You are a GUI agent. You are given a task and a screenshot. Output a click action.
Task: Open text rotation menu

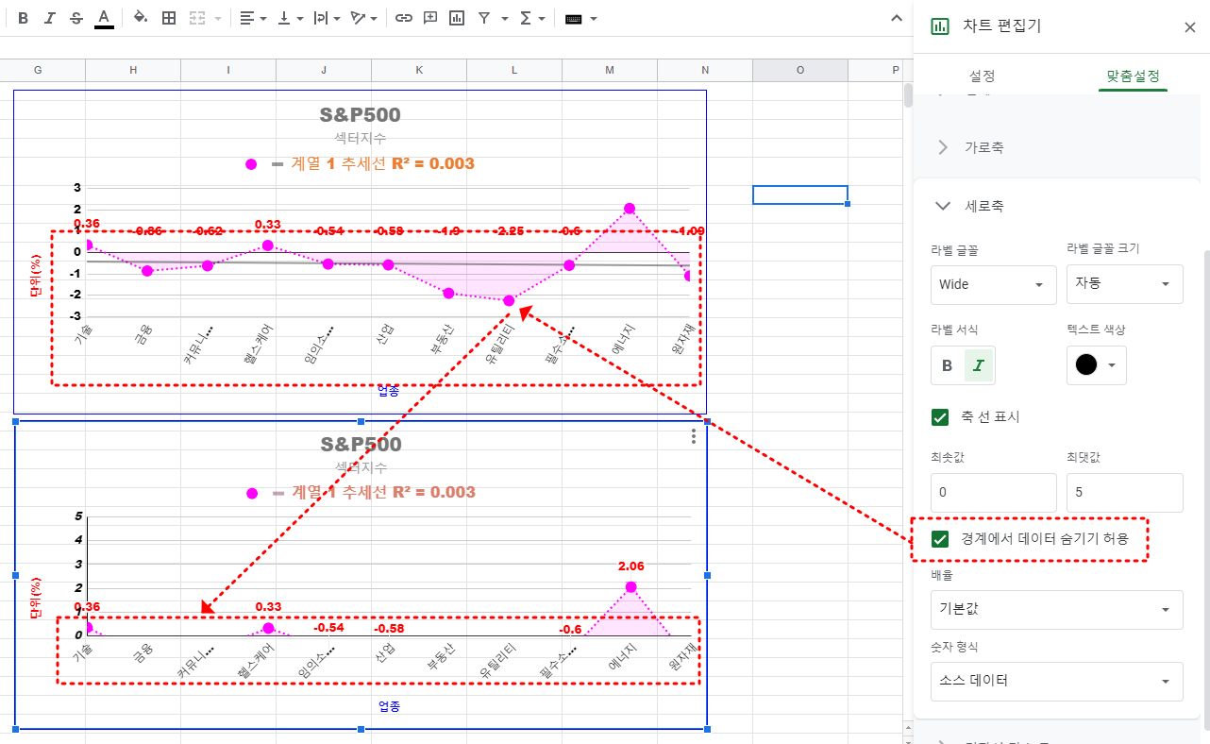click(364, 18)
